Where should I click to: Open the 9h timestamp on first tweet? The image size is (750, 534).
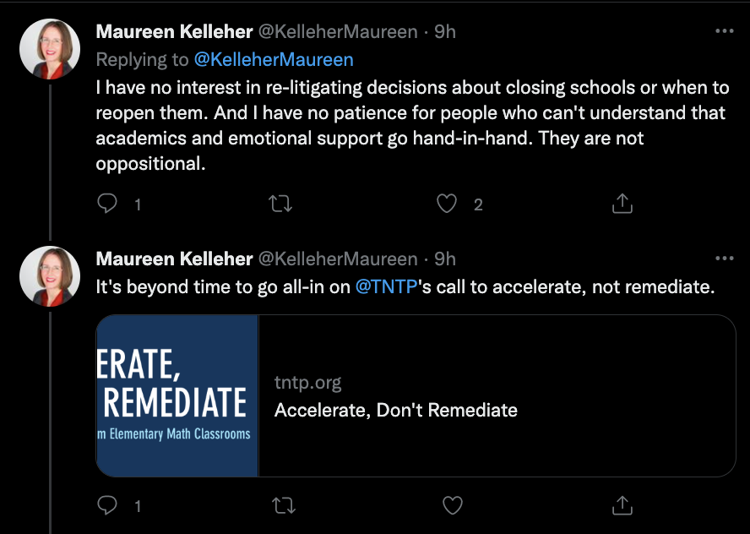pyautogui.click(x=445, y=31)
